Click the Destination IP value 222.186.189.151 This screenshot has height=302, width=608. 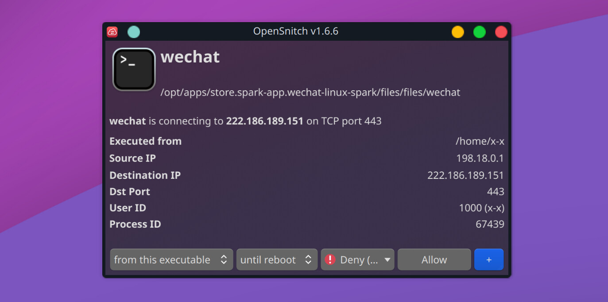coord(466,175)
